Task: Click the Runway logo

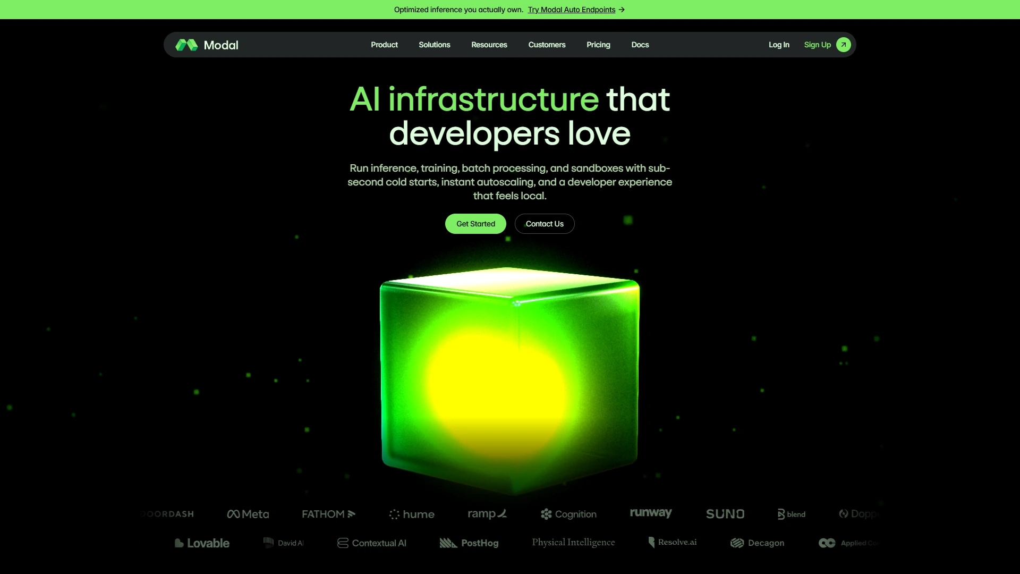Action: click(x=651, y=513)
